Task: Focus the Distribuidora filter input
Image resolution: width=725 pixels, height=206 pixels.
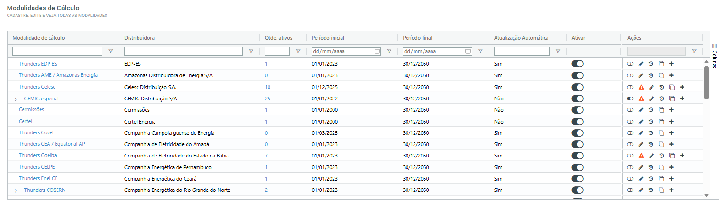Action: 183,51
